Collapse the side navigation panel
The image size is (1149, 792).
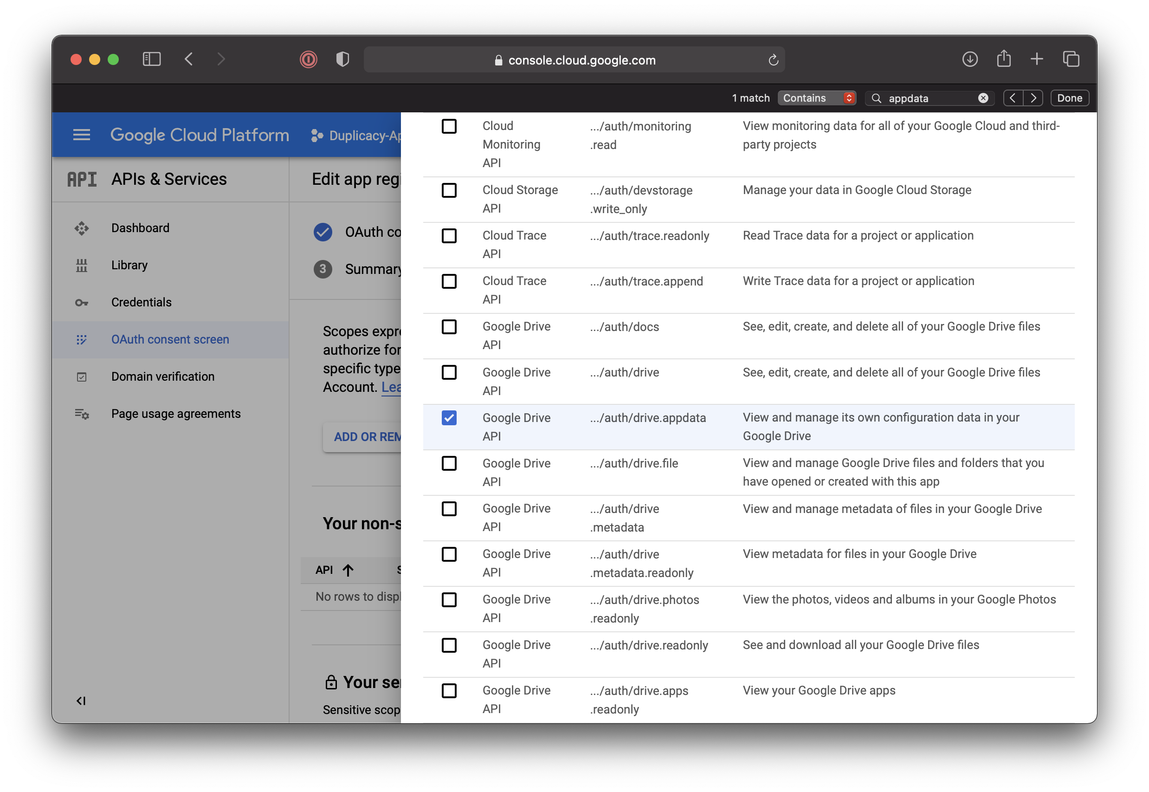pos(81,701)
